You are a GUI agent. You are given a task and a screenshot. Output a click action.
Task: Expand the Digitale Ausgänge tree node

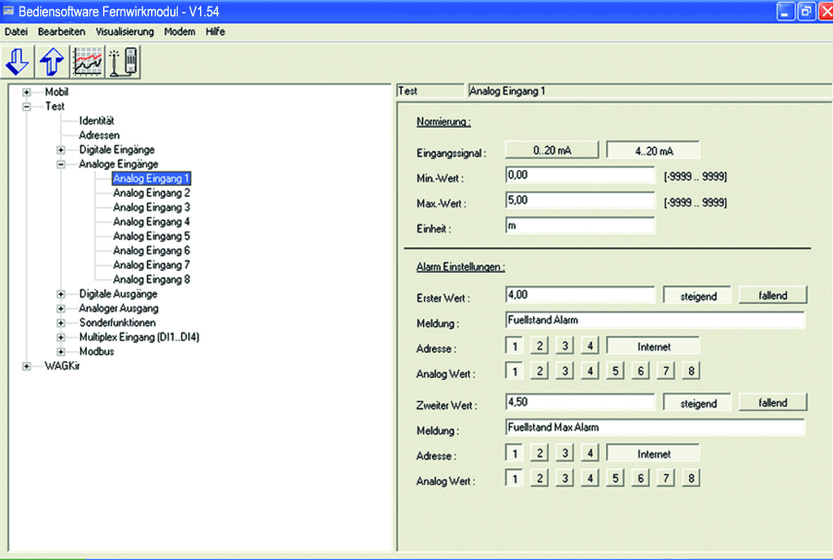(x=61, y=294)
